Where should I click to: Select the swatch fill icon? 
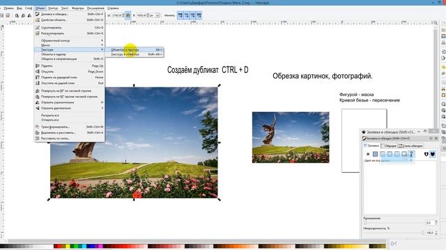tap(404, 154)
